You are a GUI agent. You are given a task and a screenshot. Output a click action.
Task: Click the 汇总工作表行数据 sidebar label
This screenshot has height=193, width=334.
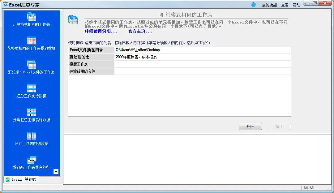tap(31, 96)
